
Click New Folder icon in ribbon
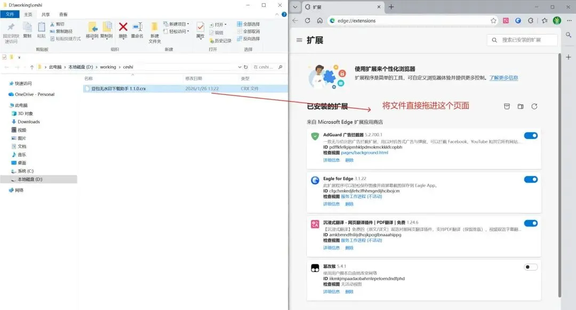[155, 27]
